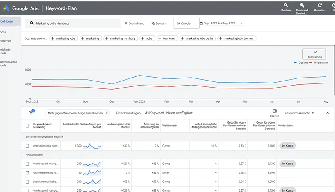
Task: Click trend sparkline for marketing jobs ham..
Action: (x=92, y=146)
